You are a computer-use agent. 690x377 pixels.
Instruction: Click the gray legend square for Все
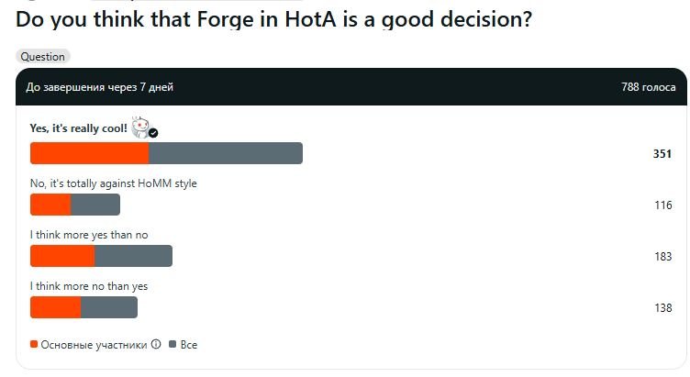coord(172,344)
